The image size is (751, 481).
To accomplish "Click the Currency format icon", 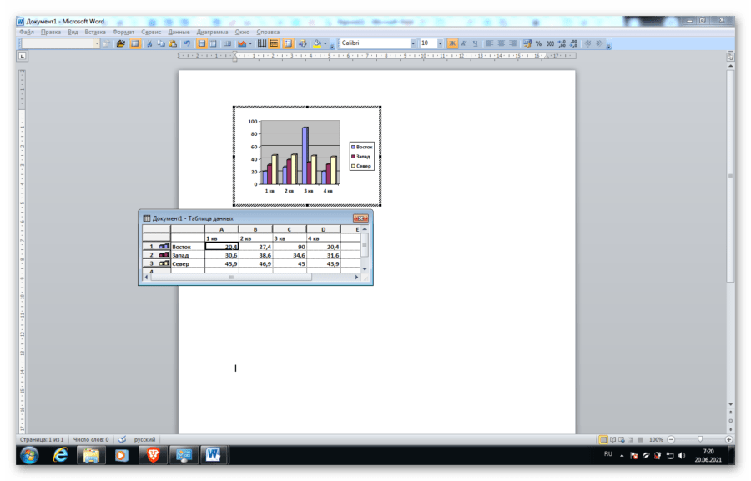I will [x=526, y=43].
